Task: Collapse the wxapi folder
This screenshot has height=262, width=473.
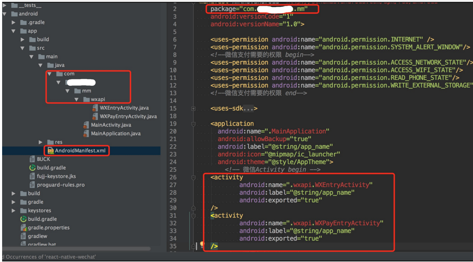Action: pyautogui.click(x=76, y=99)
